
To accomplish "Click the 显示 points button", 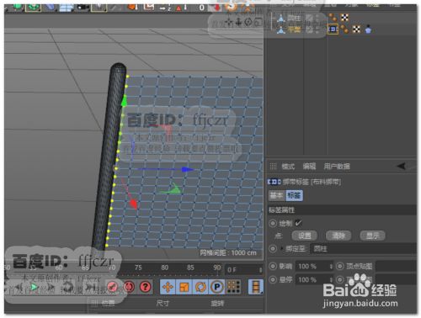I will click(372, 236).
